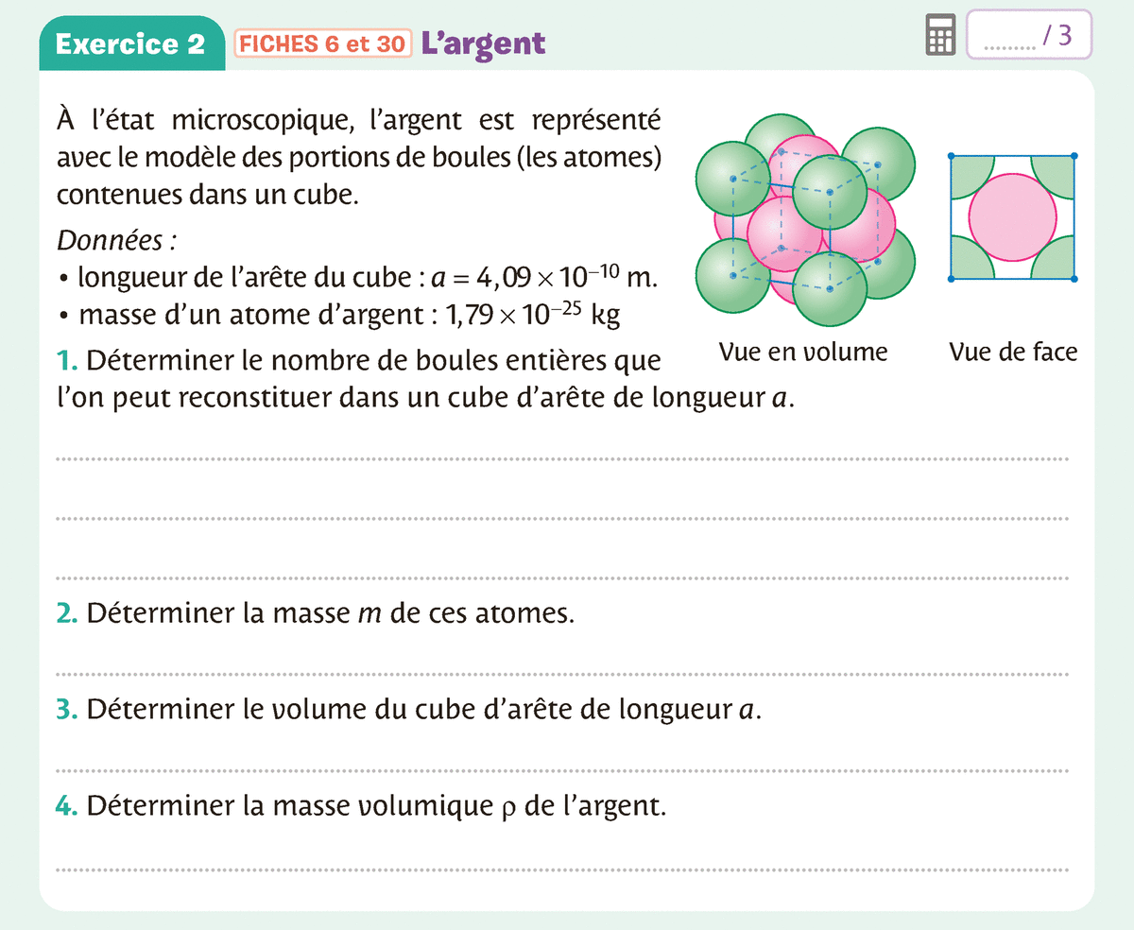Click the pink central circle in face view
The image size is (1134, 930).
coord(1012,217)
